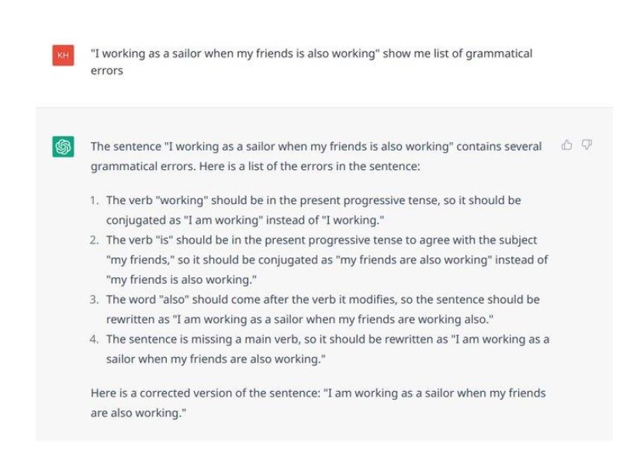637x454 pixels.
Task: Click the user prompt about grammatical errors
Action: point(311,62)
